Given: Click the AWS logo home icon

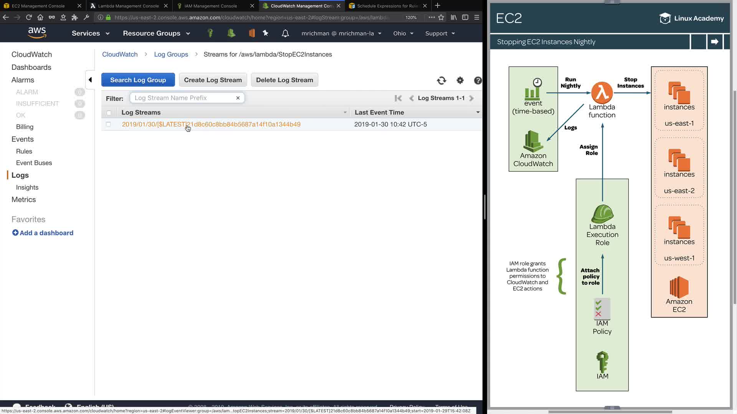Looking at the screenshot, I should click(37, 33).
